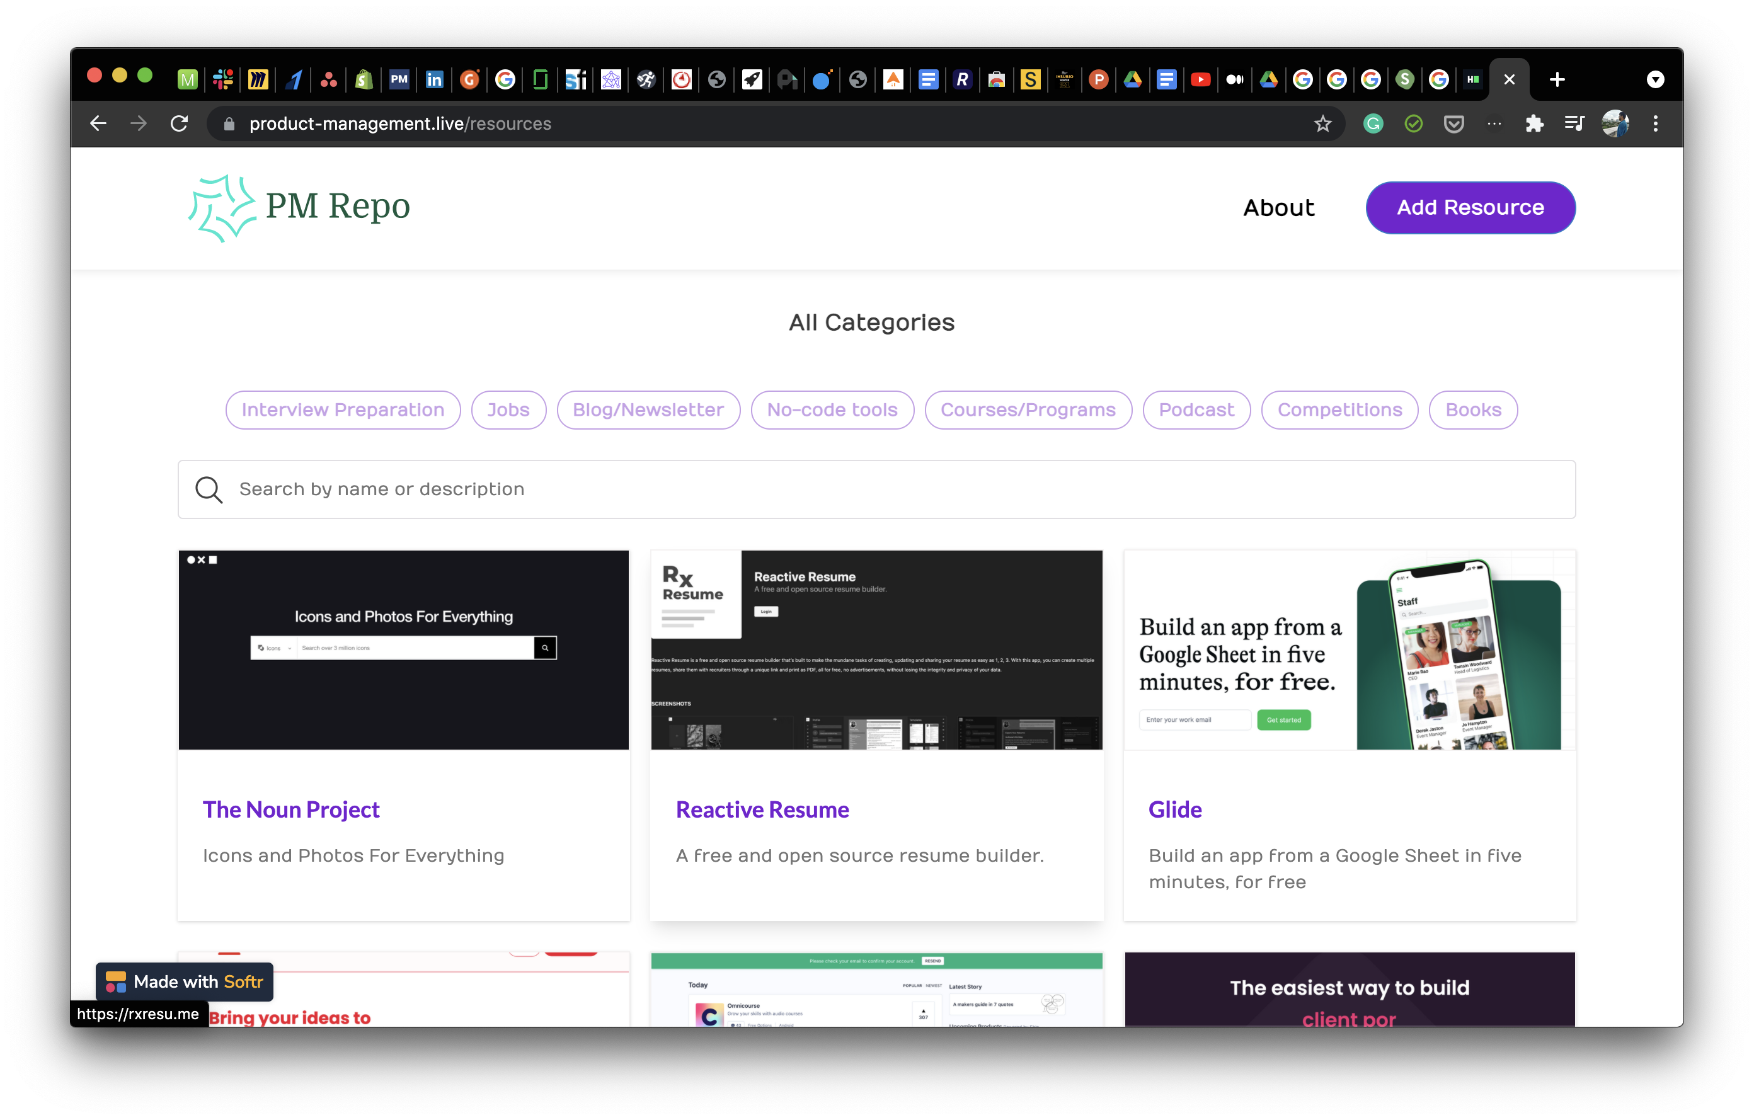The image size is (1754, 1120).
Task: Open the Extensions puzzle piece menu
Action: (x=1534, y=124)
